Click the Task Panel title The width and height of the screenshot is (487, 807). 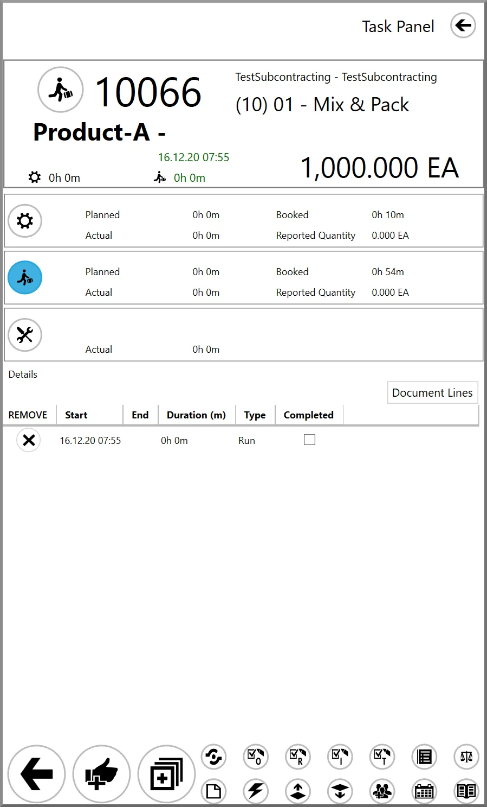click(398, 27)
